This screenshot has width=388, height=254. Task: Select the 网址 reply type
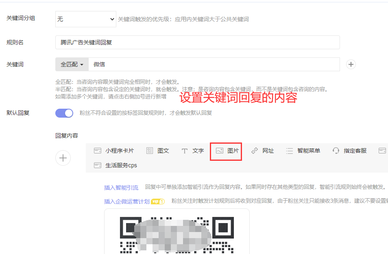(262, 151)
